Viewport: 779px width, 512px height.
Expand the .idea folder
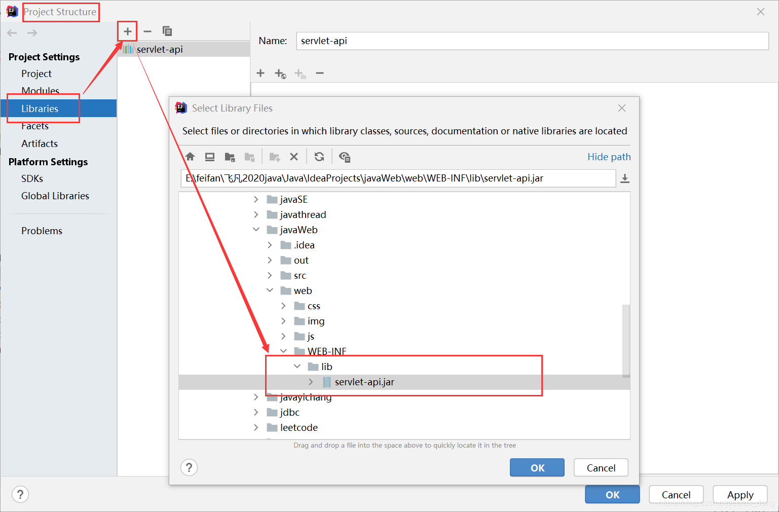point(270,245)
